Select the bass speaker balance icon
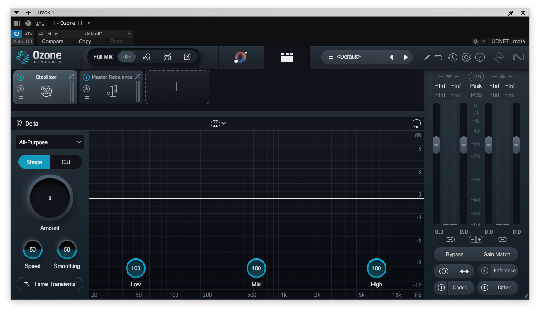The image size is (540, 312). click(x=187, y=57)
